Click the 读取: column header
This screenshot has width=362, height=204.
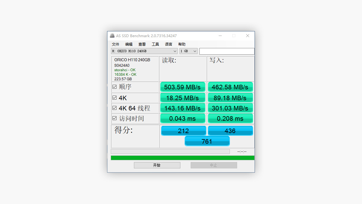tap(169, 60)
